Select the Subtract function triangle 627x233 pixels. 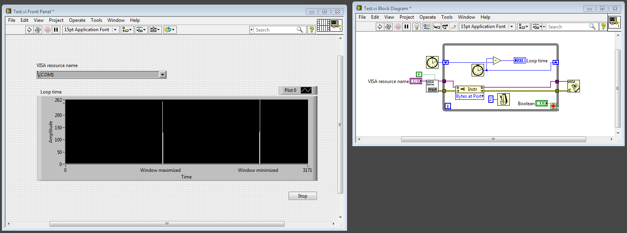[497, 60]
